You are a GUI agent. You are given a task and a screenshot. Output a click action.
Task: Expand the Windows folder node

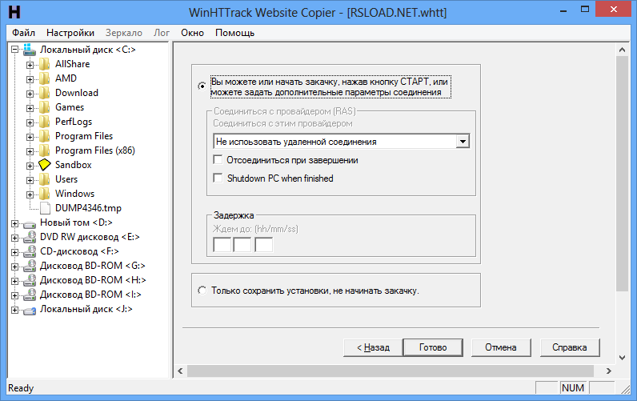[x=30, y=194]
